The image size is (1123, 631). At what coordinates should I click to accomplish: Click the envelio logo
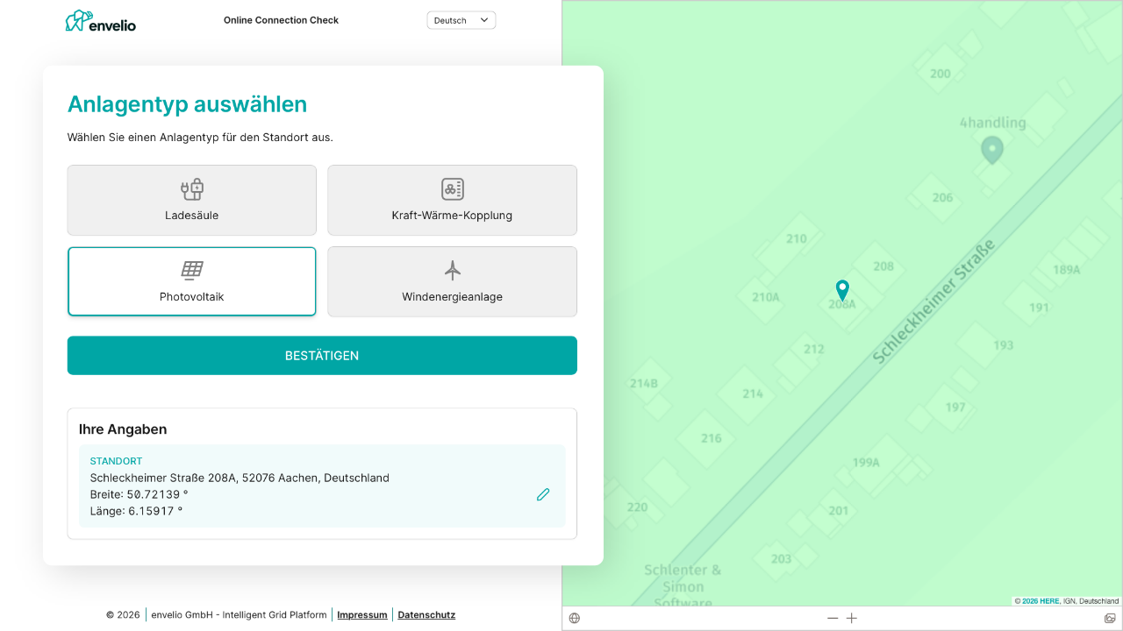point(101,21)
